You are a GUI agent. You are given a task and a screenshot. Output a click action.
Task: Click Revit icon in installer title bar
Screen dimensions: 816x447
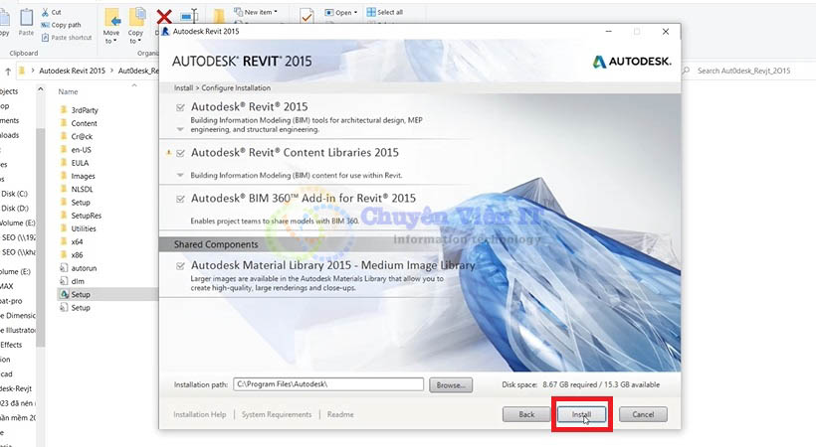coord(166,31)
